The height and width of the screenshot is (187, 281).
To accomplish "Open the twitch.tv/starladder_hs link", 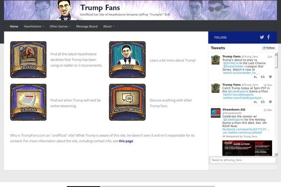I will [x=241, y=73].
